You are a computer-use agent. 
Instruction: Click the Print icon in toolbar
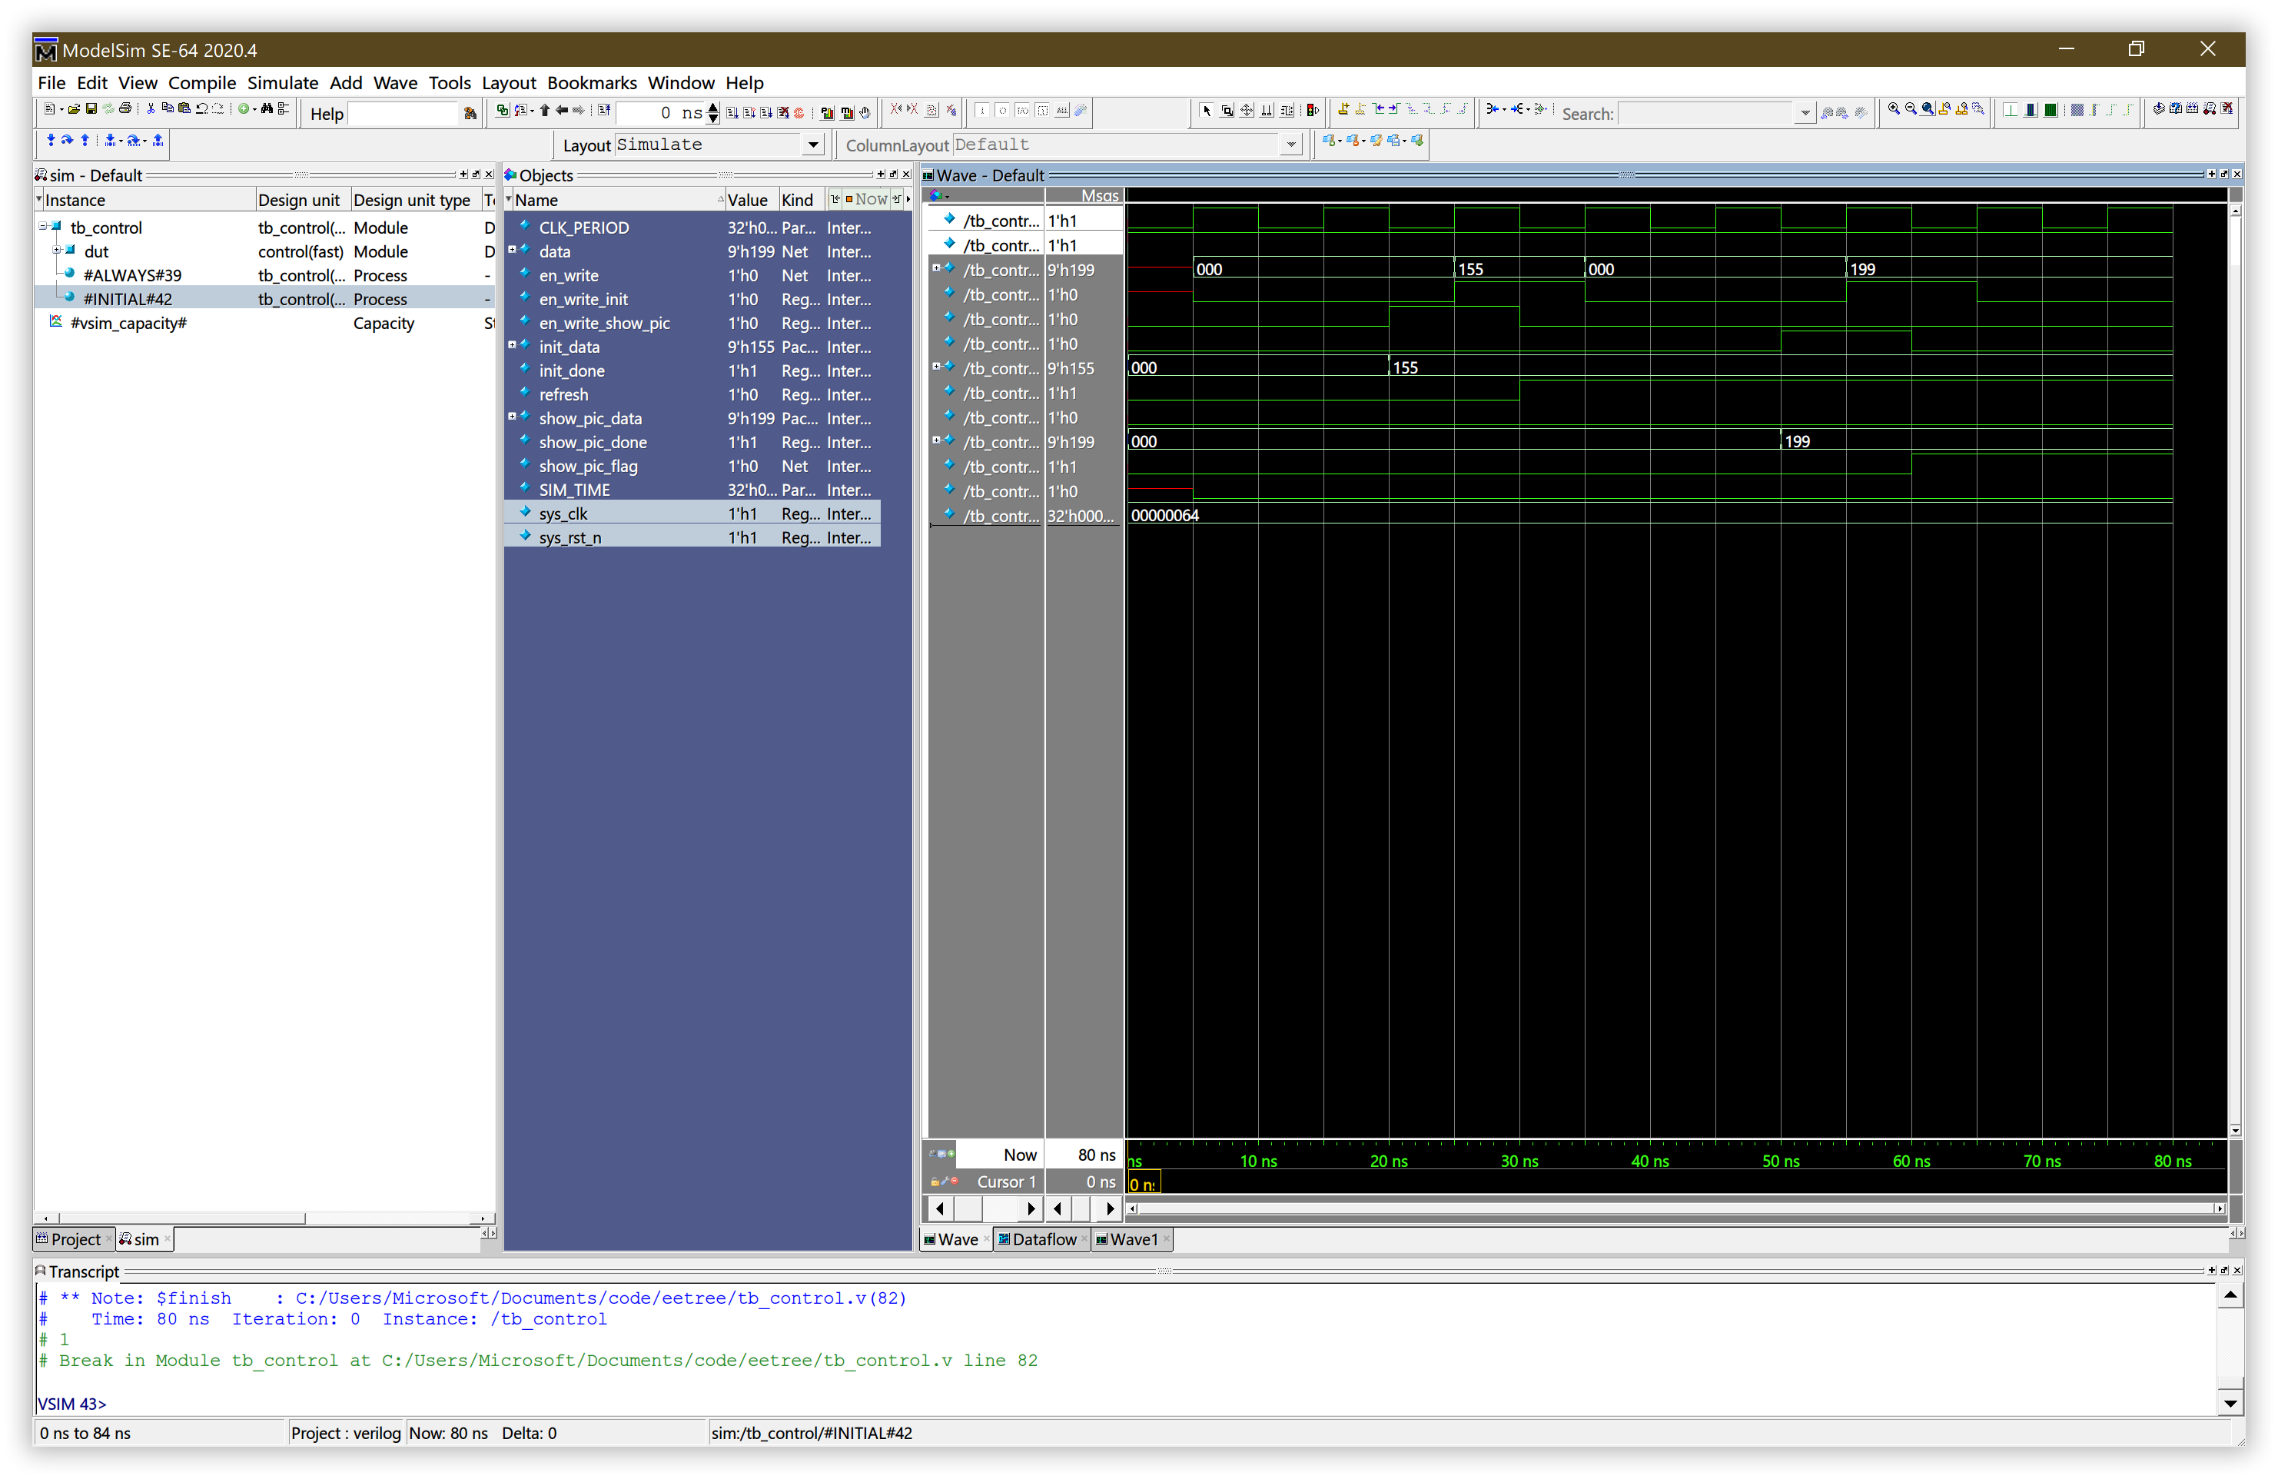[x=125, y=109]
